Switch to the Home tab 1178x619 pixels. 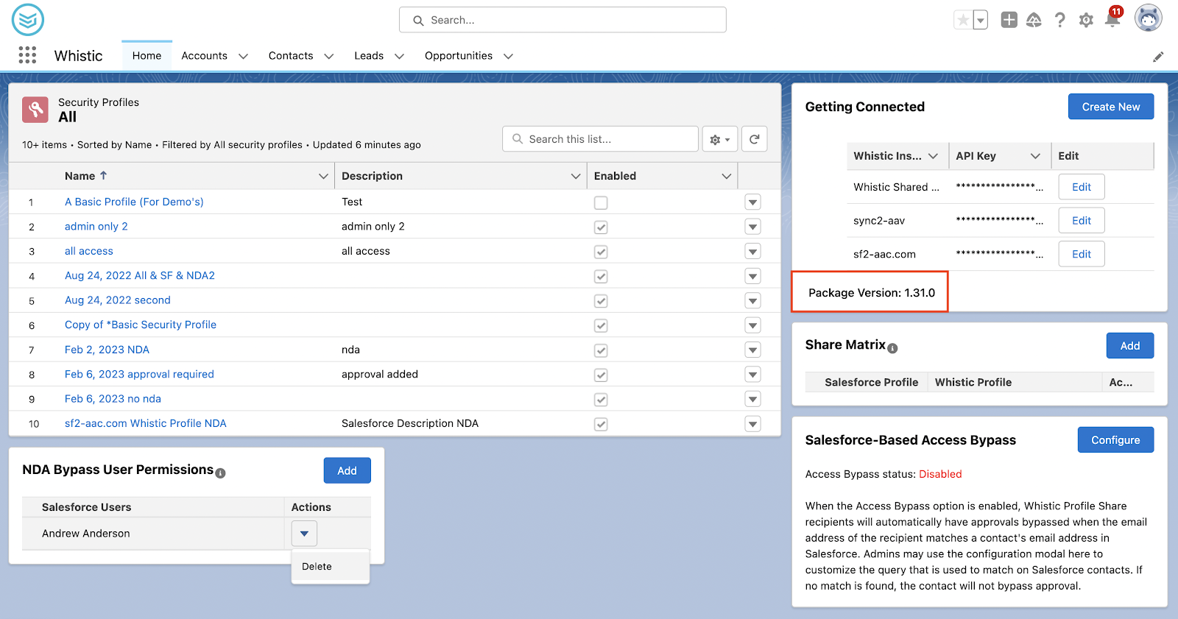147,56
